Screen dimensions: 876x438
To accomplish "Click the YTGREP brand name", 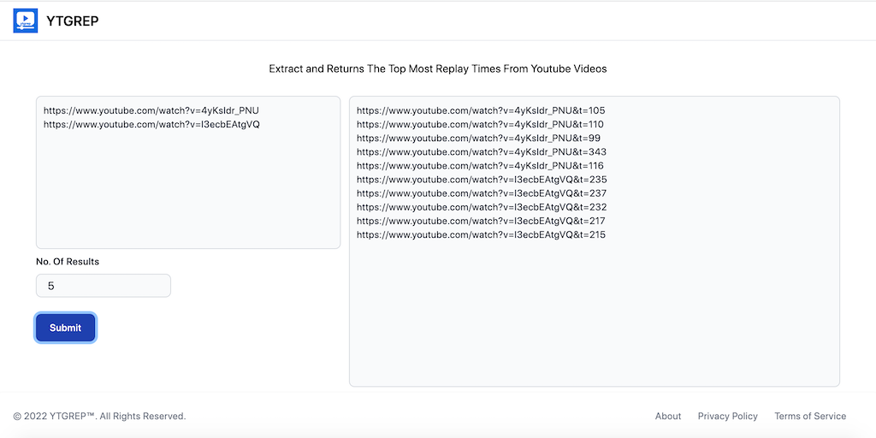I will tap(73, 21).
